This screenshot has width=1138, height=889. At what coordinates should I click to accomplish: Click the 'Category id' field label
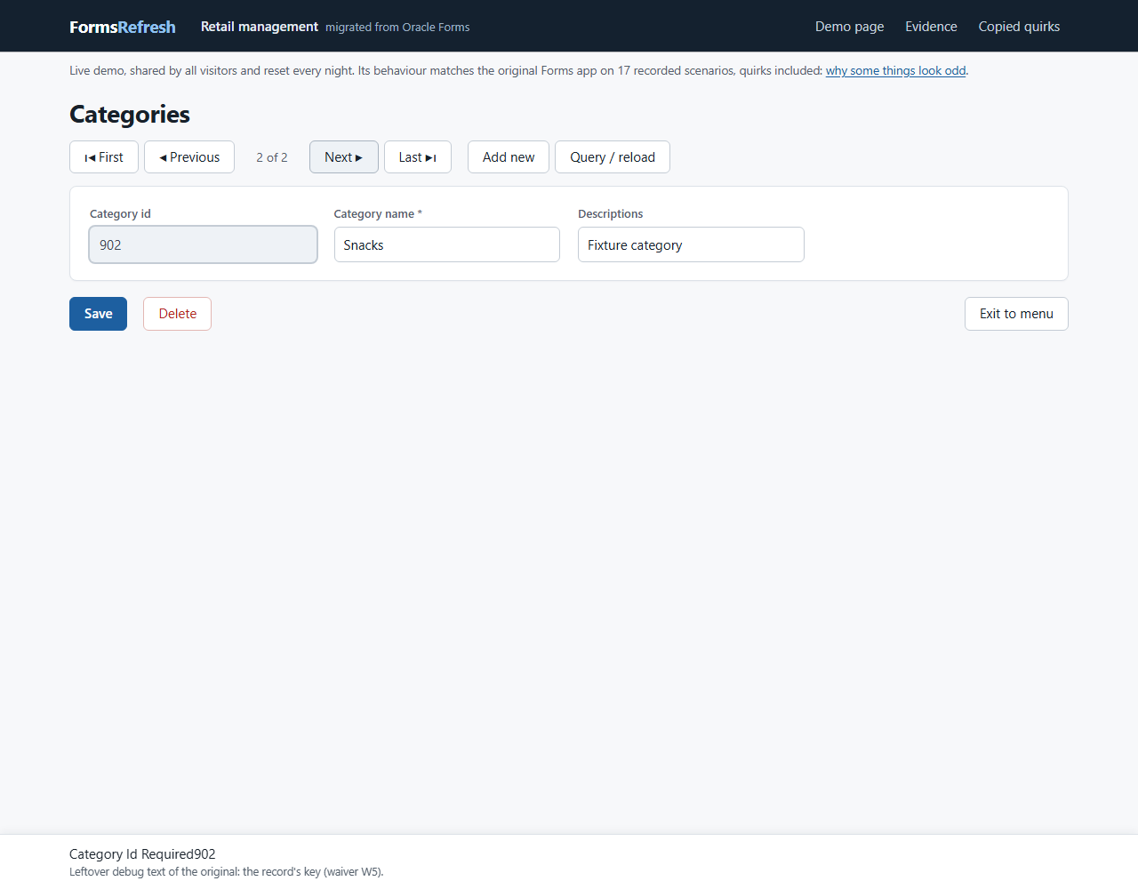[x=120, y=214]
